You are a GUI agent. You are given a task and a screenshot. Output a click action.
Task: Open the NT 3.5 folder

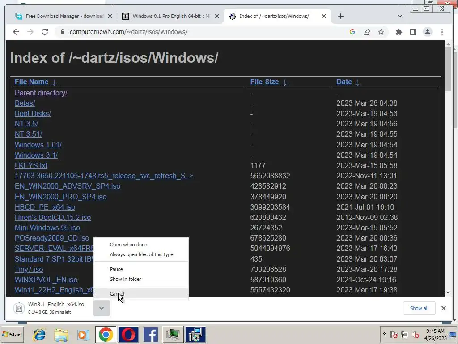coord(26,124)
